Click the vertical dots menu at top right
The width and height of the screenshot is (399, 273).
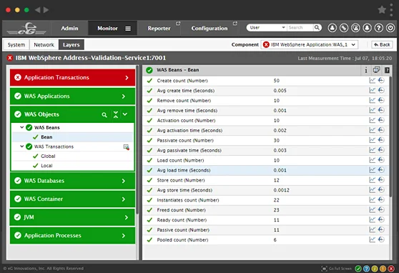391,10
